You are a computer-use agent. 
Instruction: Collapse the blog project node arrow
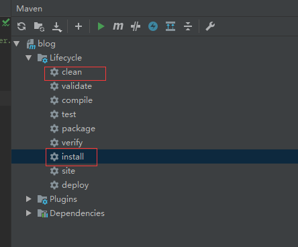[17, 44]
